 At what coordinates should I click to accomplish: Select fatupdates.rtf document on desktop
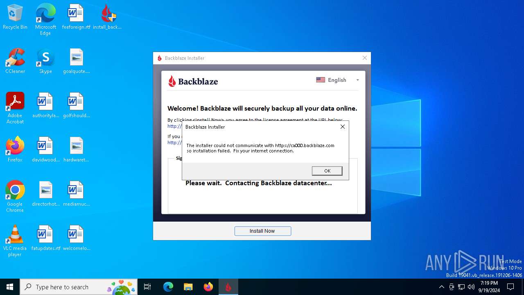coord(45,238)
